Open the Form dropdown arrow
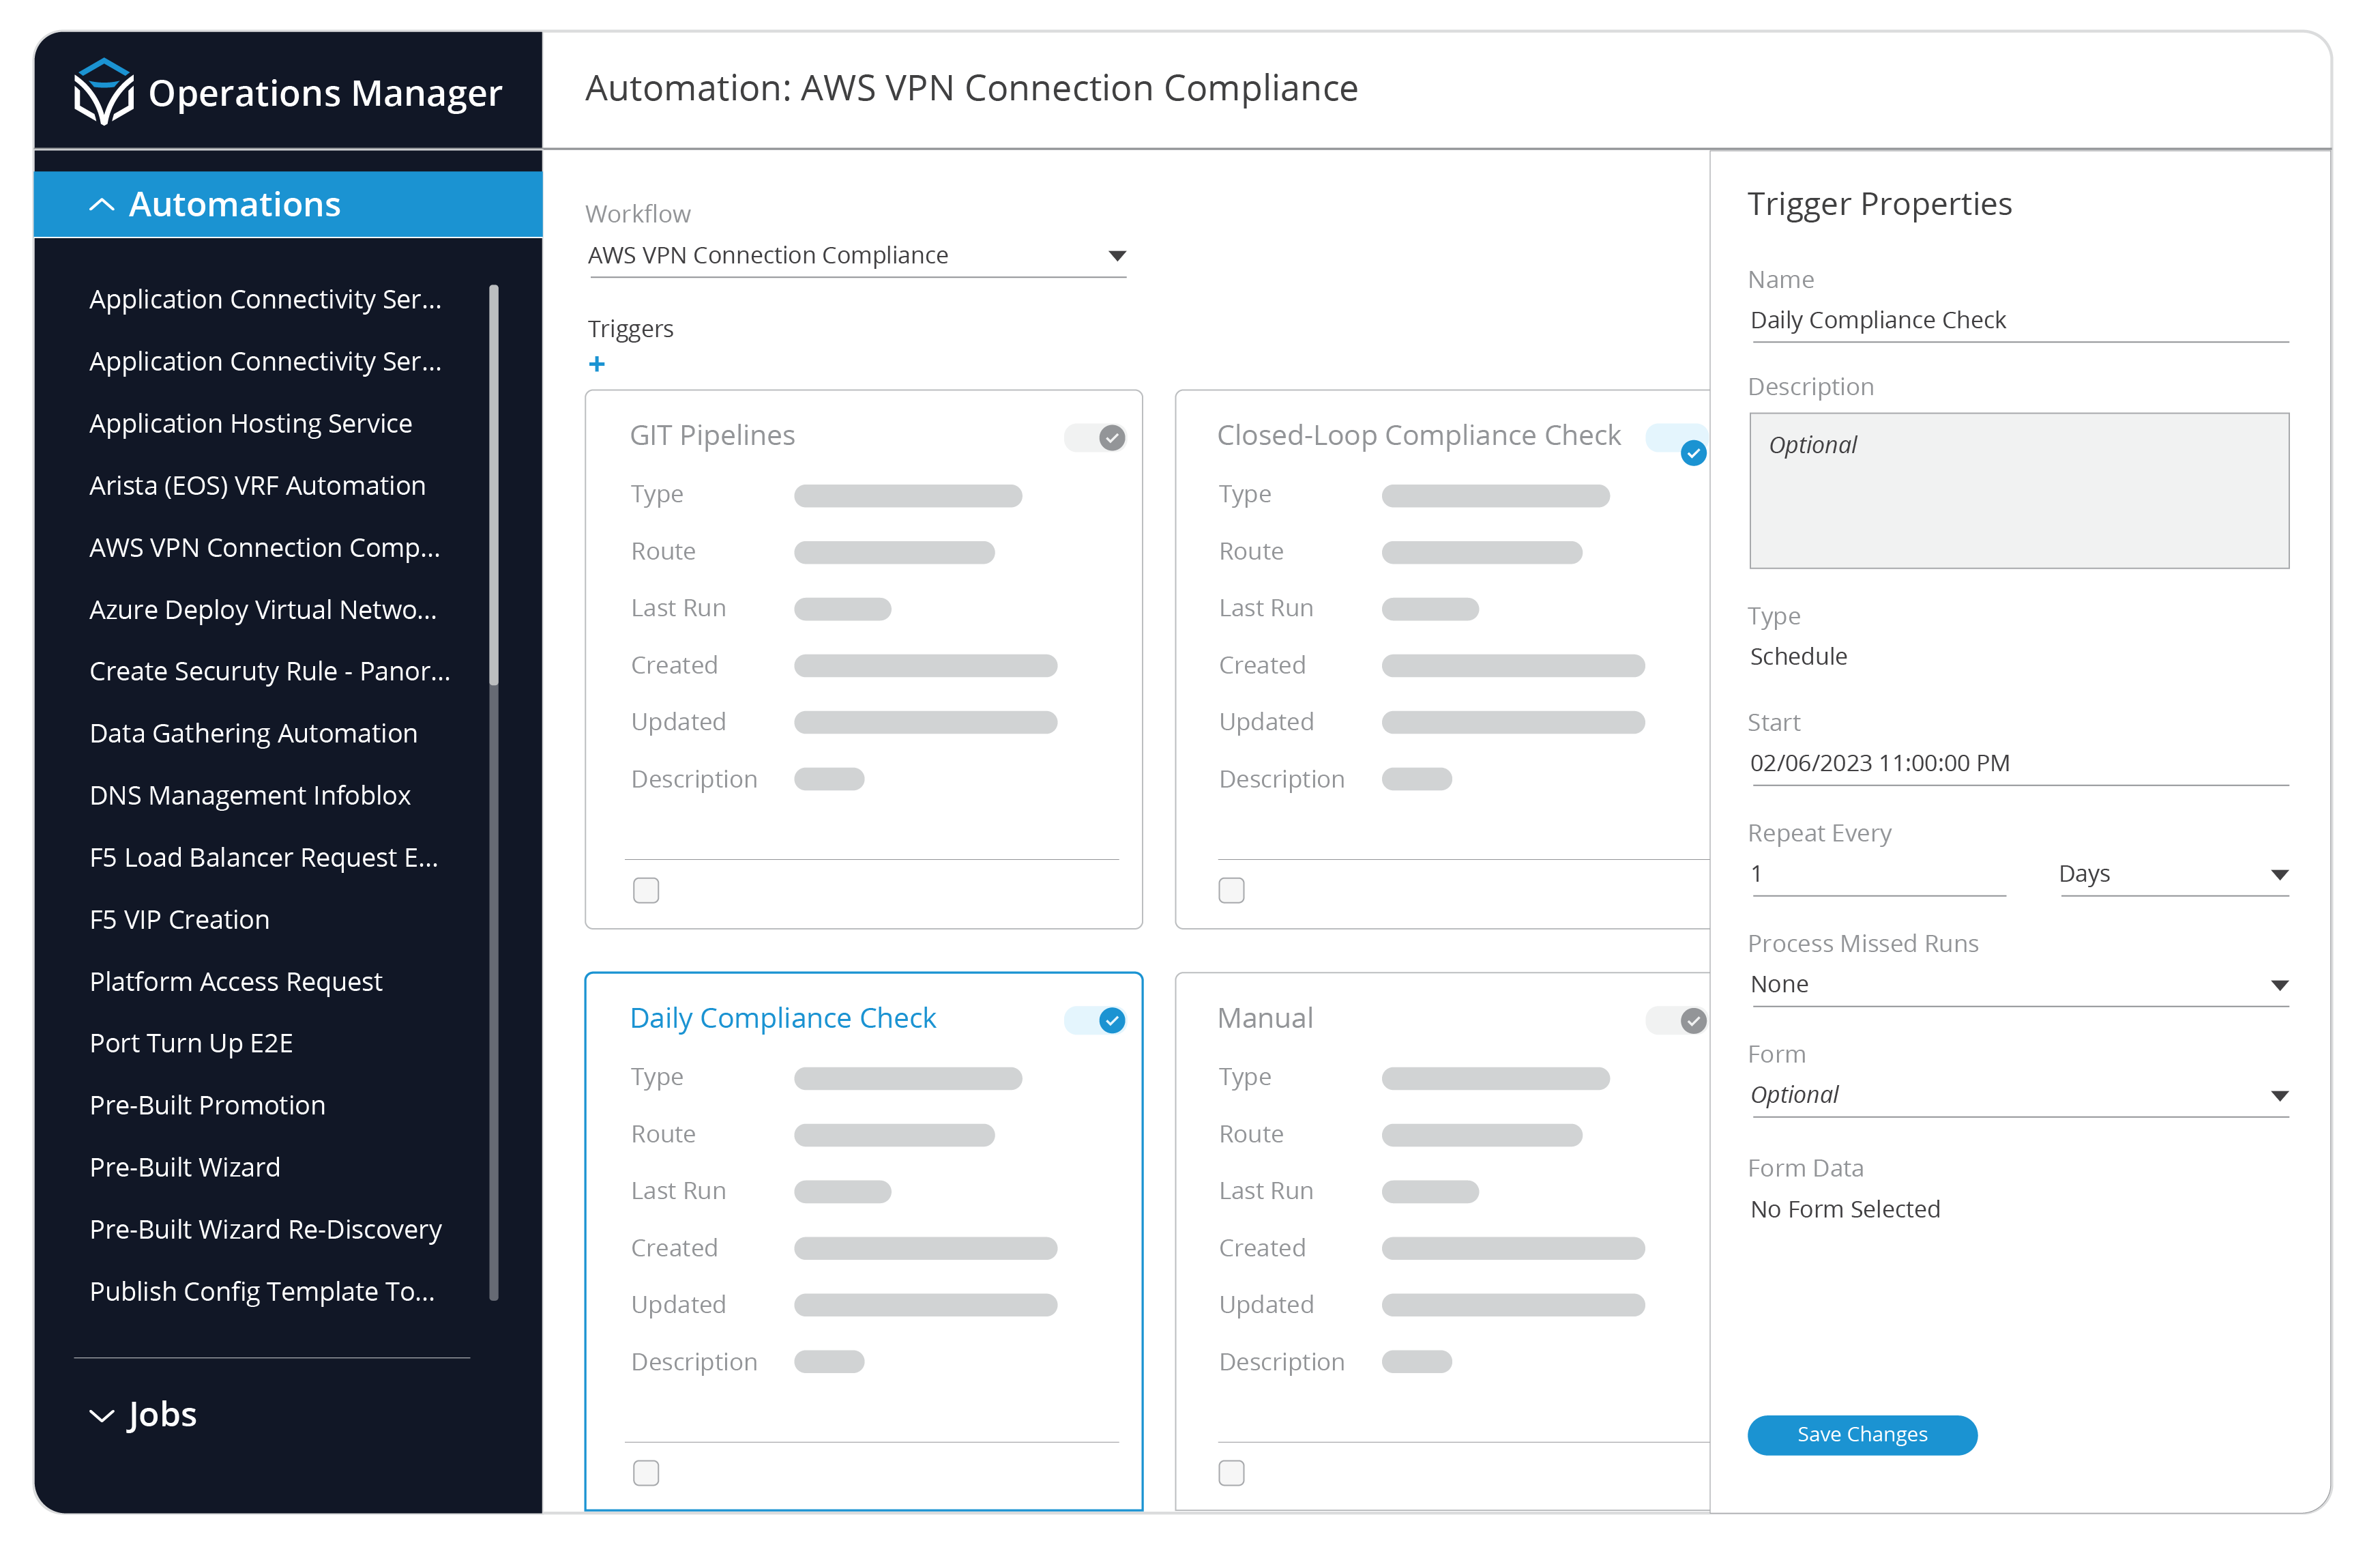Screen dimensions: 2380x1556 click(2279, 1096)
